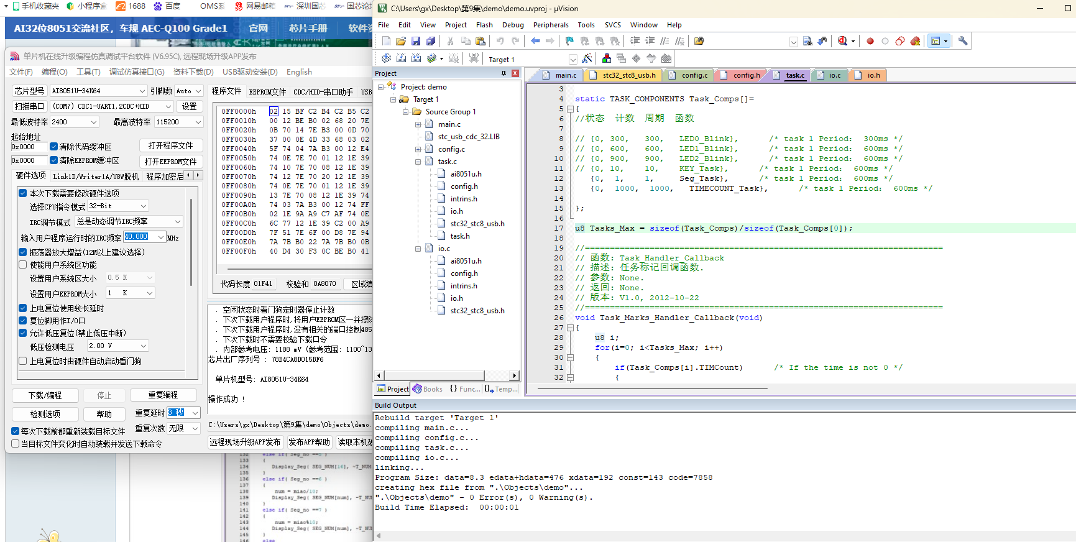This screenshot has height=542, width=1076.
Task: Click the 扫描串口 button
Action: coord(29,106)
